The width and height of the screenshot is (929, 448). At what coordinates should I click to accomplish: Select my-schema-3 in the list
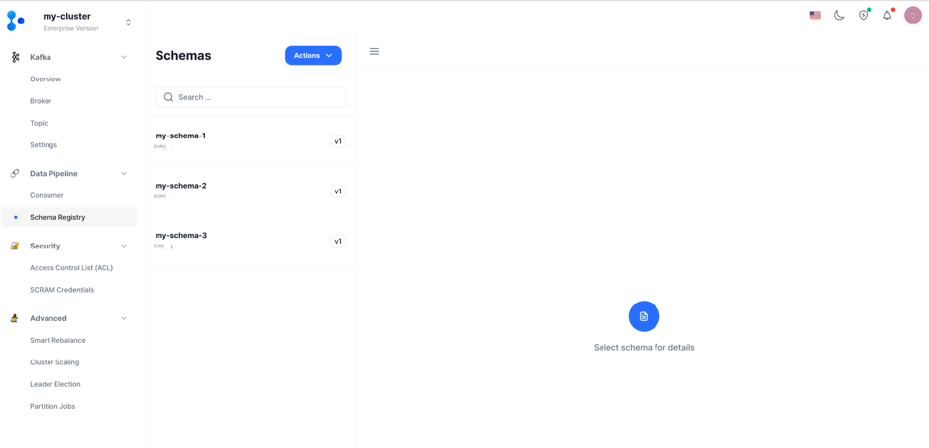[x=251, y=241]
